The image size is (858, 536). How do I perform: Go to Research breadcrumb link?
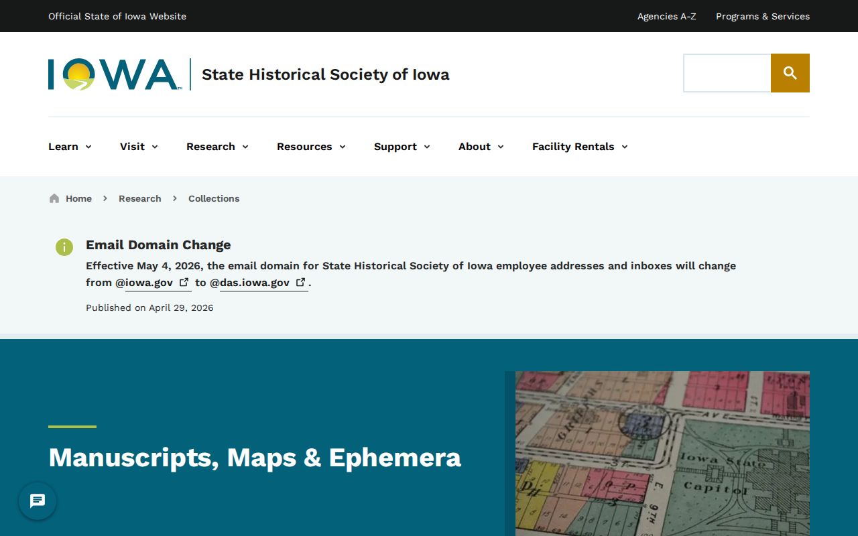140,198
